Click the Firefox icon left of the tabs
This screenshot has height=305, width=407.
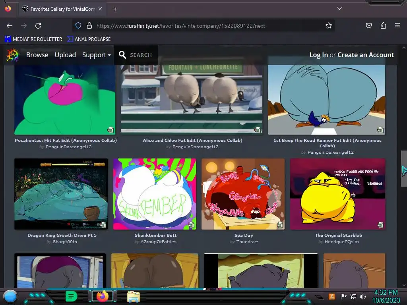coord(8,9)
